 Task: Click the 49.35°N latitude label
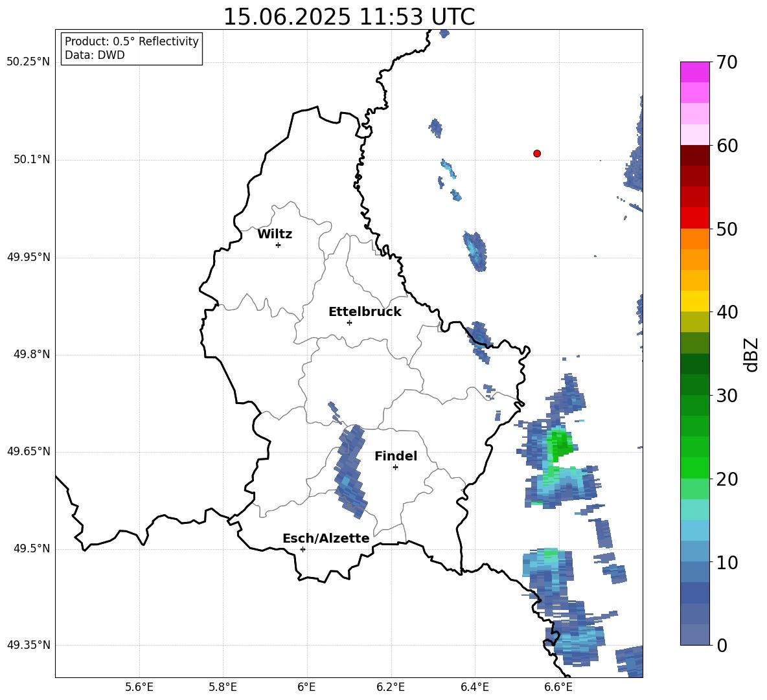tap(29, 645)
